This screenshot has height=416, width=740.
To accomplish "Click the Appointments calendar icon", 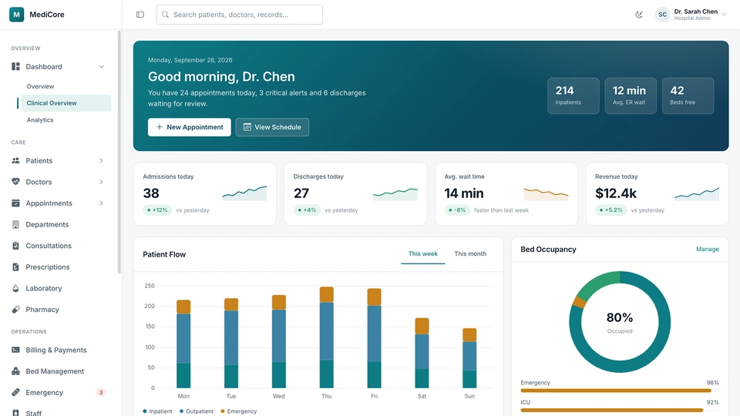I will click(x=15, y=203).
